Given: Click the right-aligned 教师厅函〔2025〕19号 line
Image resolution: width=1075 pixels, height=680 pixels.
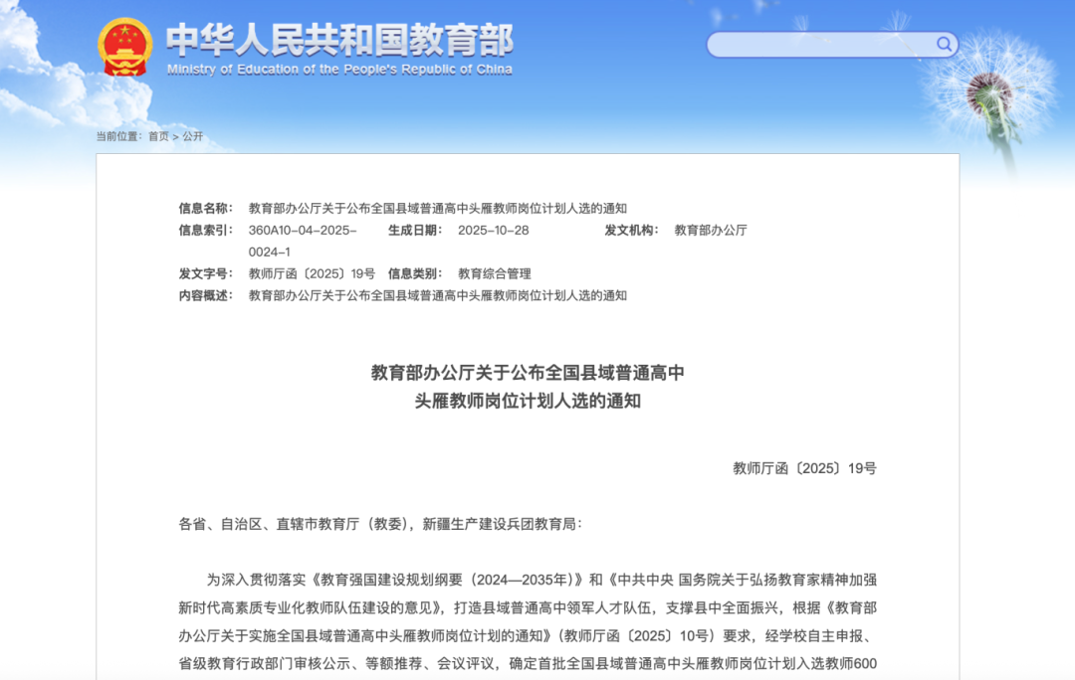Looking at the screenshot, I should 804,468.
